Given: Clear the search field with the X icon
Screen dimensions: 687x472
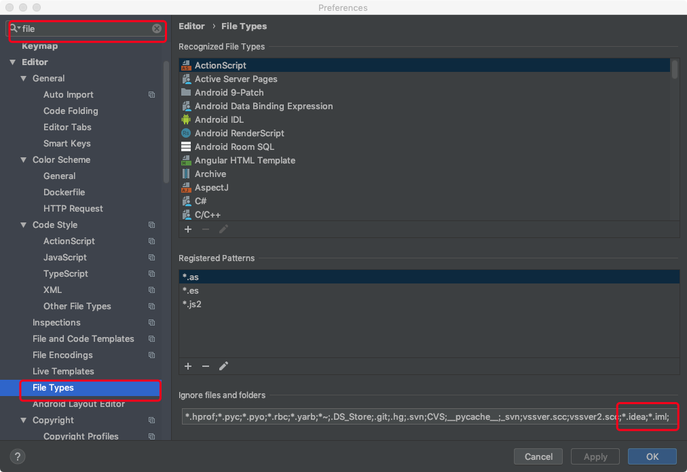Looking at the screenshot, I should (x=156, y=28).
